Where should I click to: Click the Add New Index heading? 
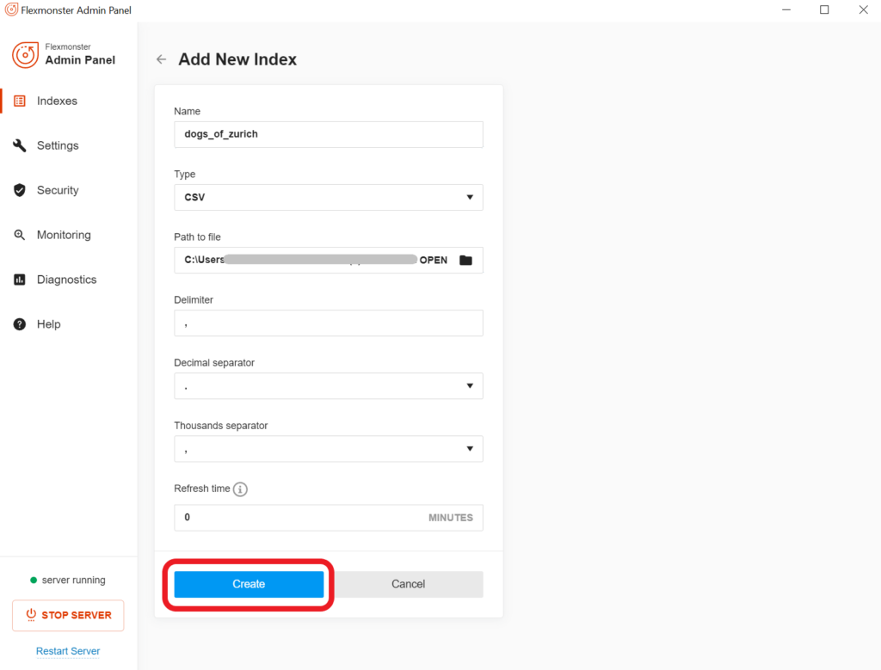coord(237,59)
